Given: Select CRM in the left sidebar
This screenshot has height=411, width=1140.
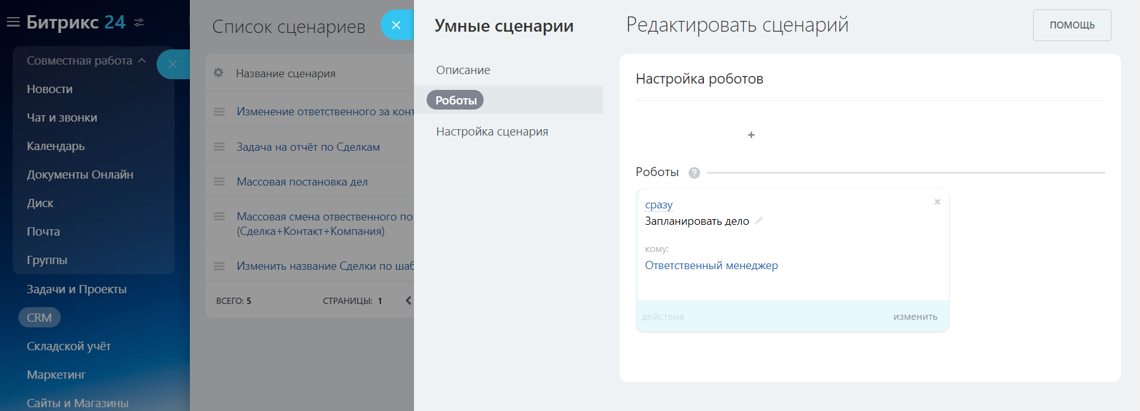Looking at the screenshot, I should click(39, 317).
